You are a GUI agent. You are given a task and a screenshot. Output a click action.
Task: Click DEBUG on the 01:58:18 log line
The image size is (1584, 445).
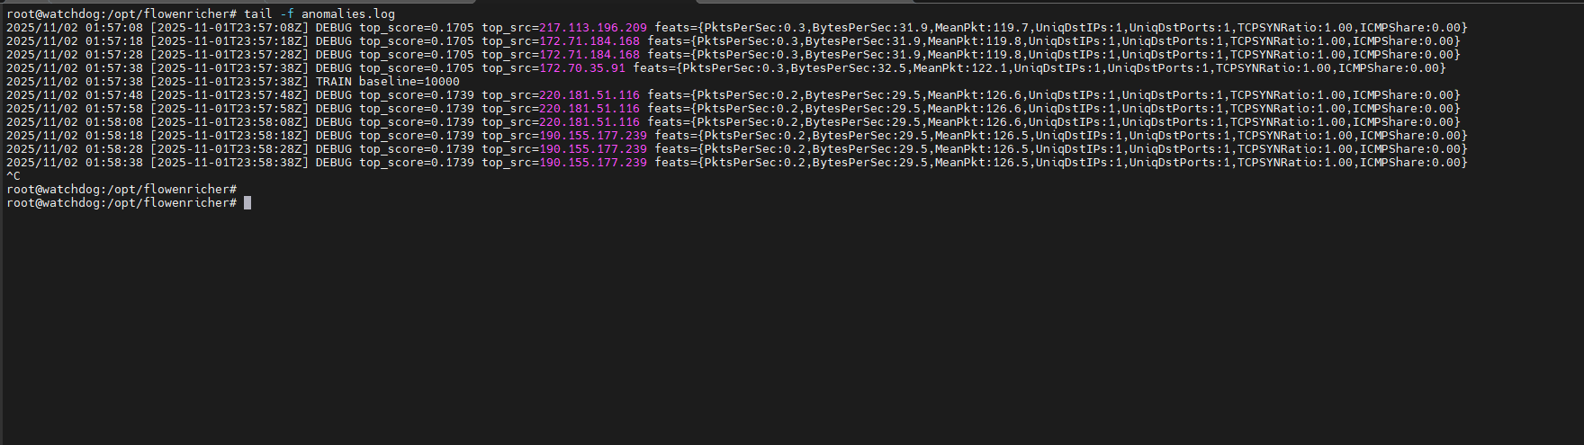click(x=333, y=136)
